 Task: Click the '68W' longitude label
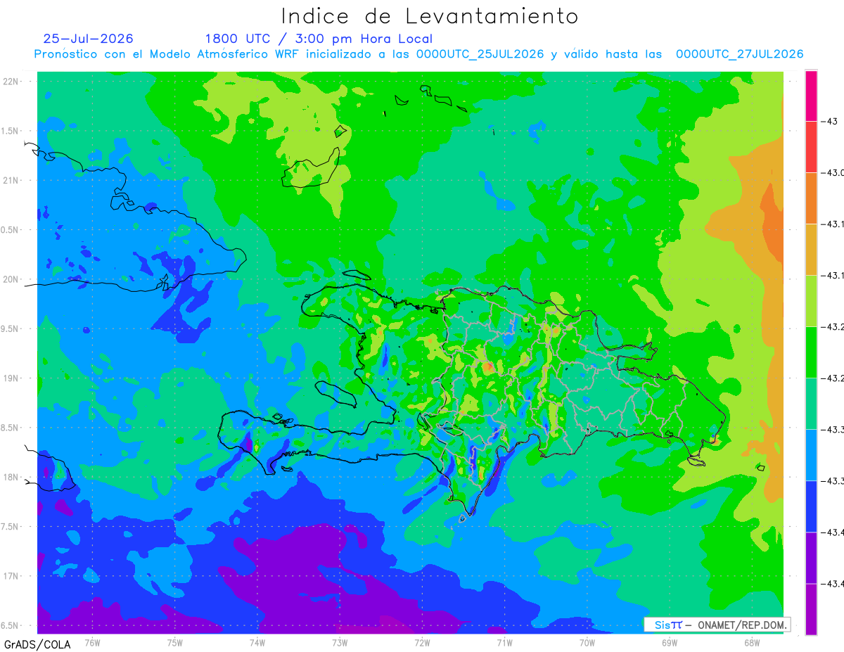click(752, 642)
